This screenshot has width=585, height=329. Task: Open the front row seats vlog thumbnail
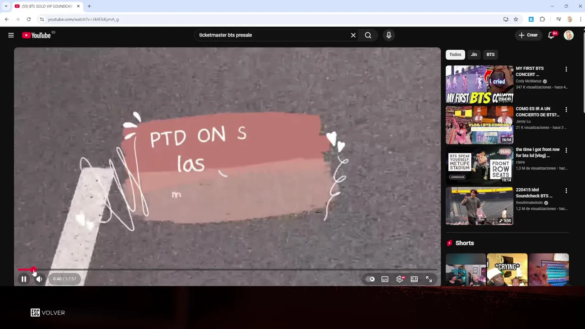point(479,165)
